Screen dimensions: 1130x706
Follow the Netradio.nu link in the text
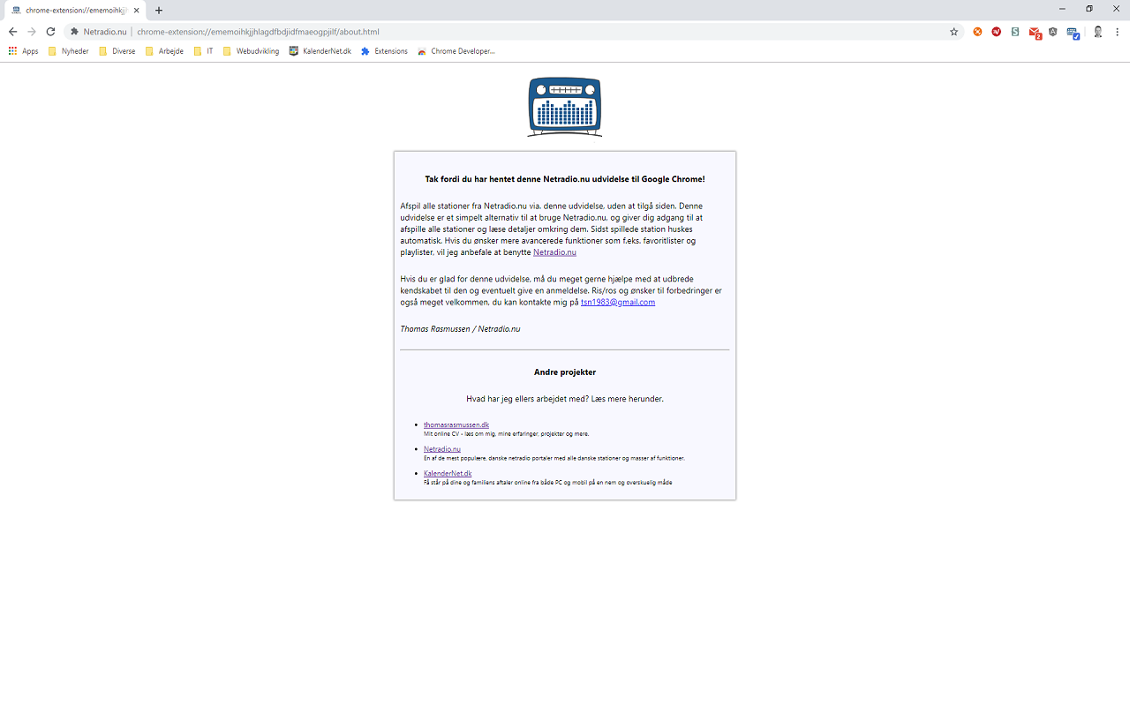[554, 252]
